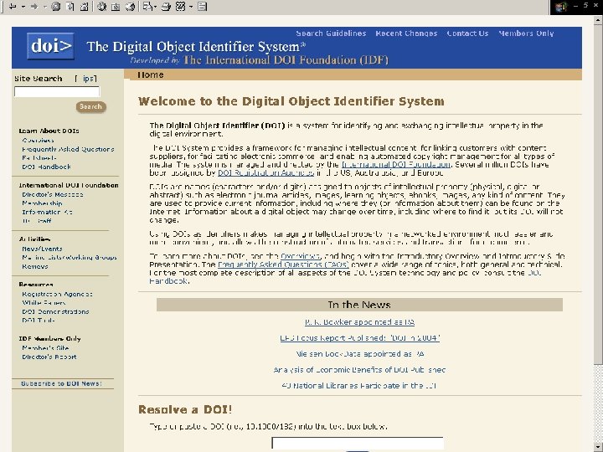This screenshot has height=452, width=603.
Task: Follow the Overviews inline link
Action: pyautogui.click(x=300, y=256)
